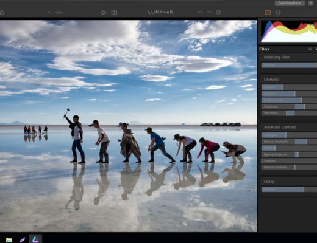Click the small icon right of Filters heading
This screenshot has width=317, height=243.
(310, 49)
